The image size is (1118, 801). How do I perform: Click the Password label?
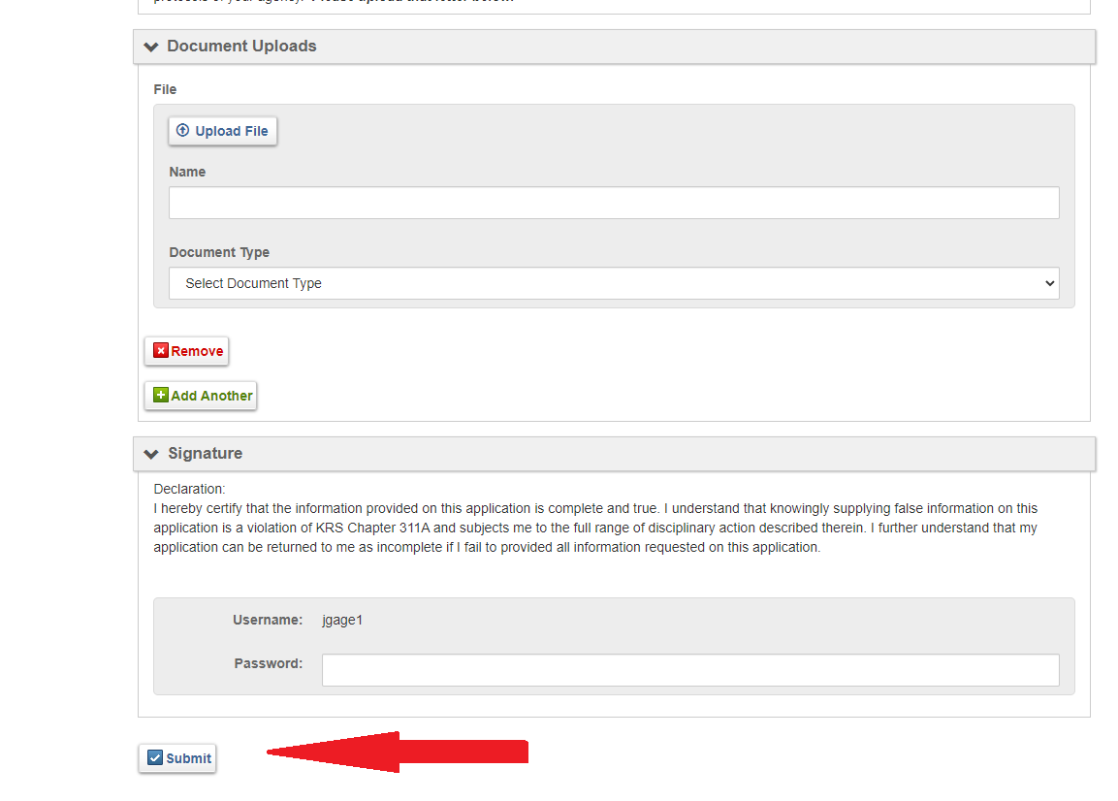[x=268, y=664]
